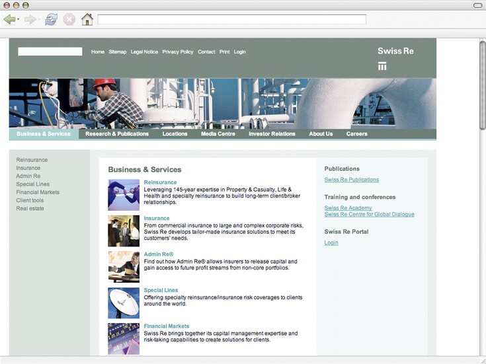
Task: Open the Insurance heading link in main content
Action: click(157, 218)
